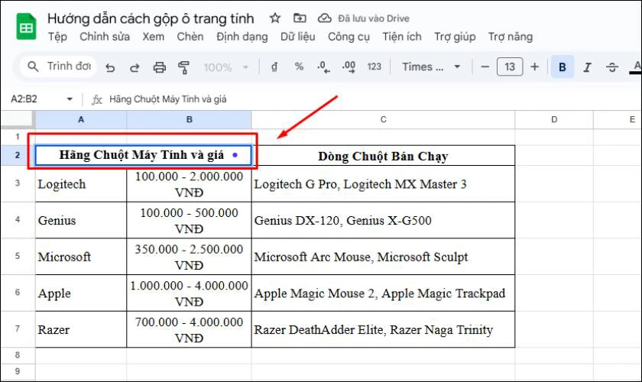Toggle Italic formatting

pyautogui.click(x=587, y=66)
